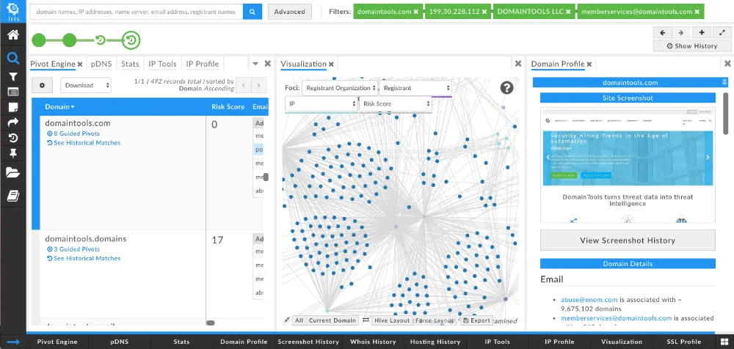Select the last circled history breadcrumb node

pyautogui.click(x=131, y=40)
